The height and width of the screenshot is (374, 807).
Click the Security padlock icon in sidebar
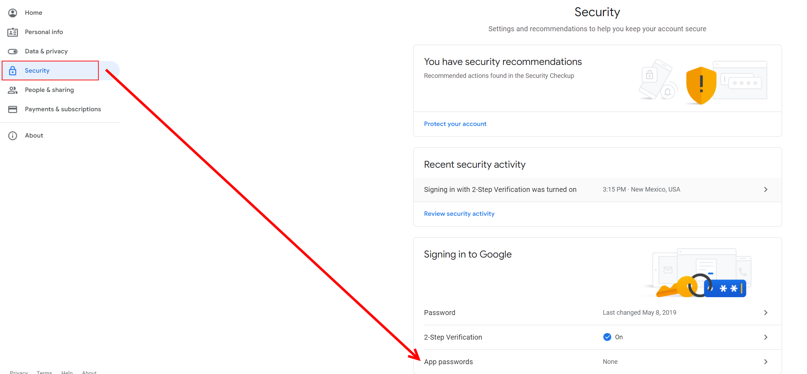[x=13, y=71]
